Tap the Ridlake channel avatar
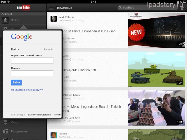 [x=53, y=135]
